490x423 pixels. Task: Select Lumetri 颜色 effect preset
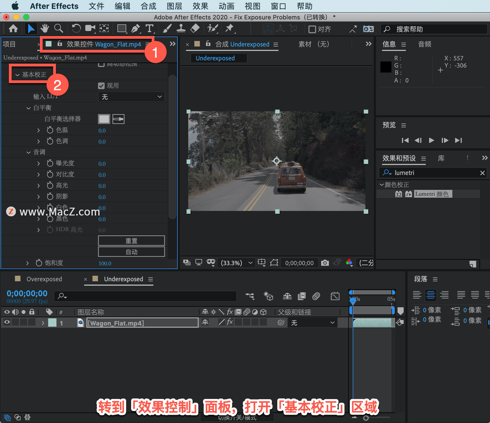433,194
